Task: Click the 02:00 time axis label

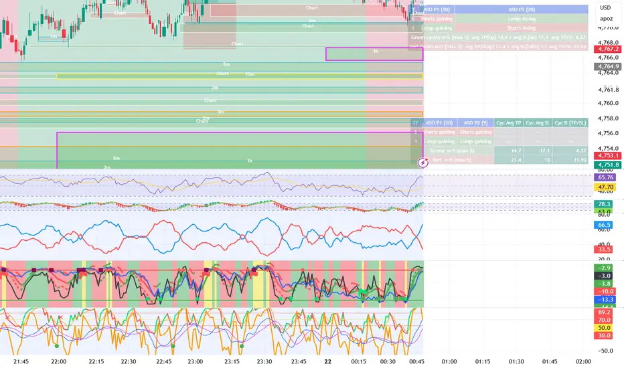Action: click(x=583, y=361)
